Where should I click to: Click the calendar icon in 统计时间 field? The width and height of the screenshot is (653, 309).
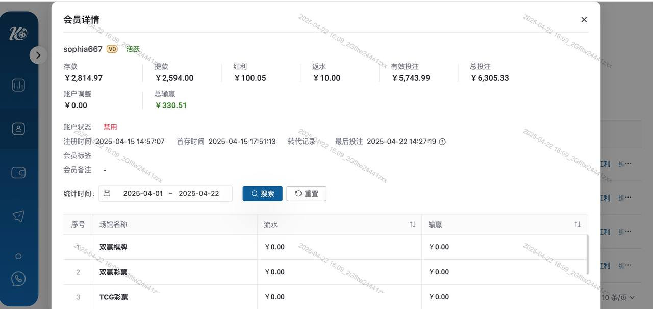coord(107,193)
